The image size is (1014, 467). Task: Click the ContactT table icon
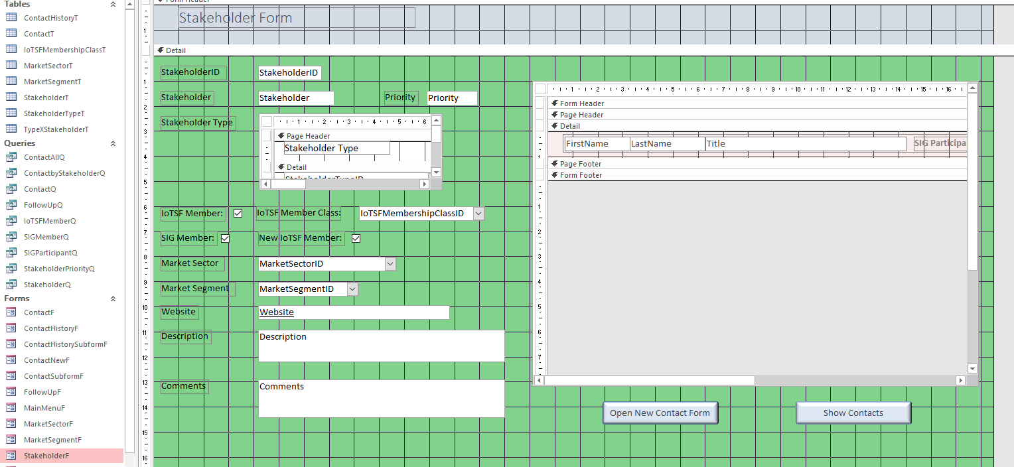tap(11, 33)
